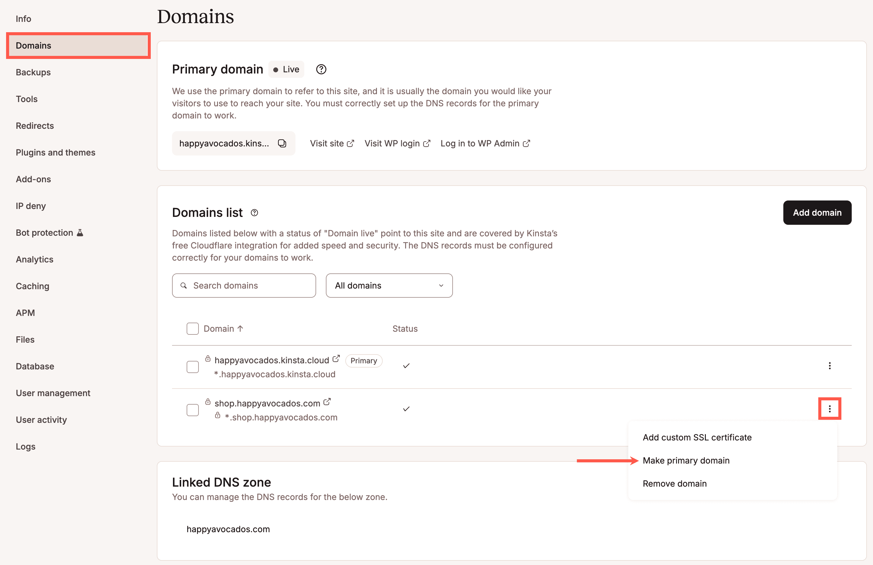The width and height of the screenshot is (873, 565).
Task: Click the Add domain button
Action: click(x=817, y=213)
